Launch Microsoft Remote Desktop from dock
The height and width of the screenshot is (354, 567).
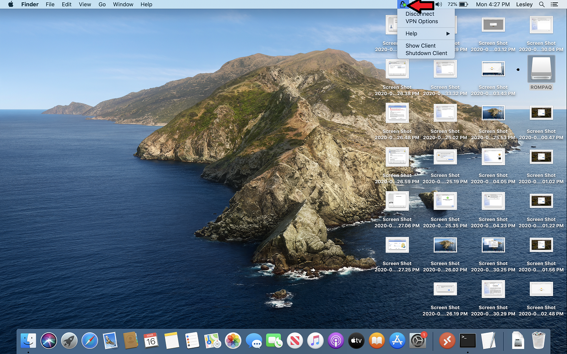(447, 341)
